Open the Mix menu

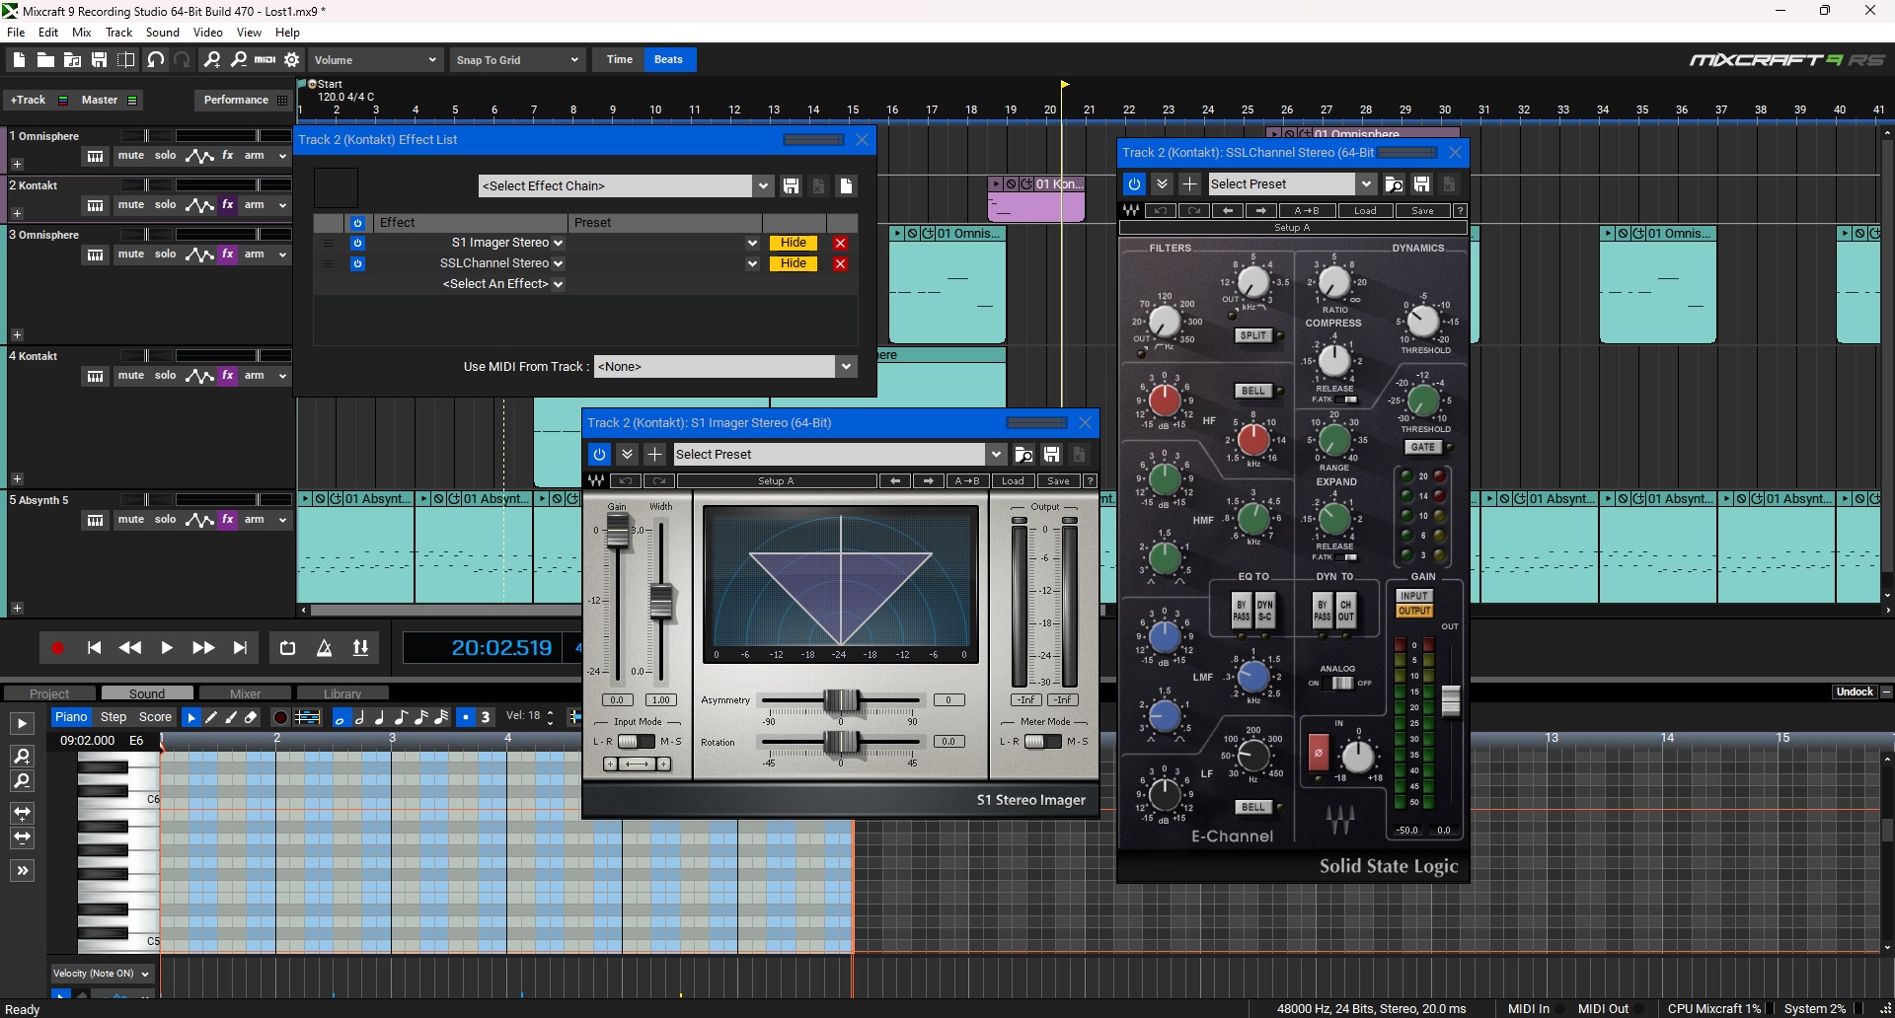coord(82,33)
